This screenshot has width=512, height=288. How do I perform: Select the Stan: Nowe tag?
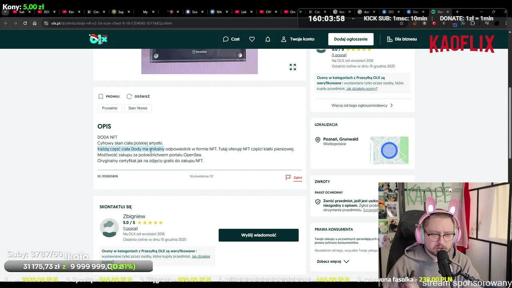138,108
